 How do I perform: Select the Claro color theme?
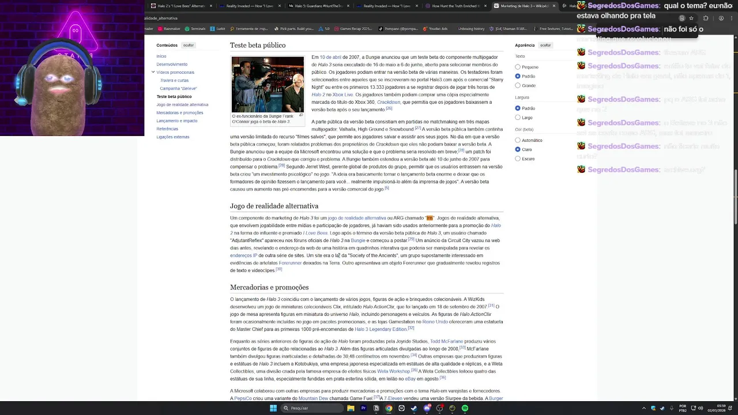pyautogui.click(x=518, y=149)
